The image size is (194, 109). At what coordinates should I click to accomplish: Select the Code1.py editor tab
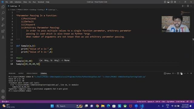(x=13, y=6)
